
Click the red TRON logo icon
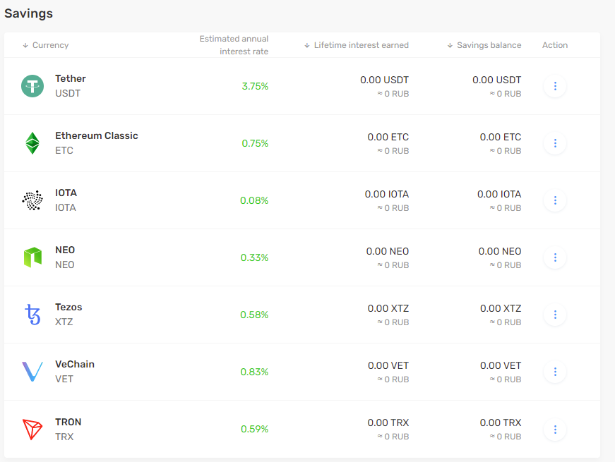32,429
